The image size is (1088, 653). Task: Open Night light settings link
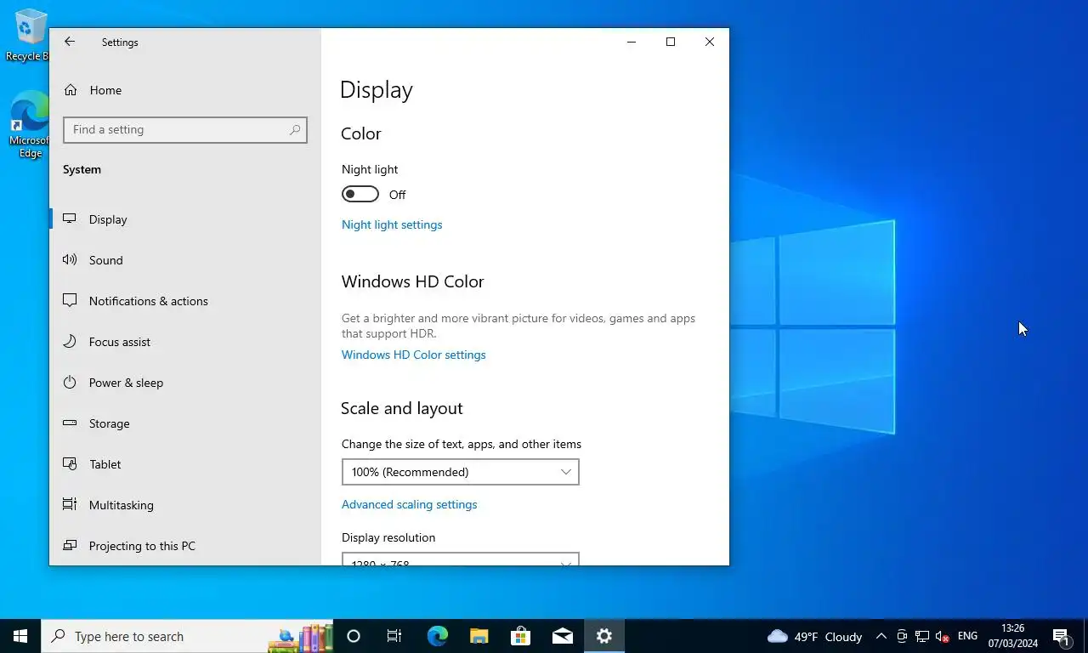(392, 224)
